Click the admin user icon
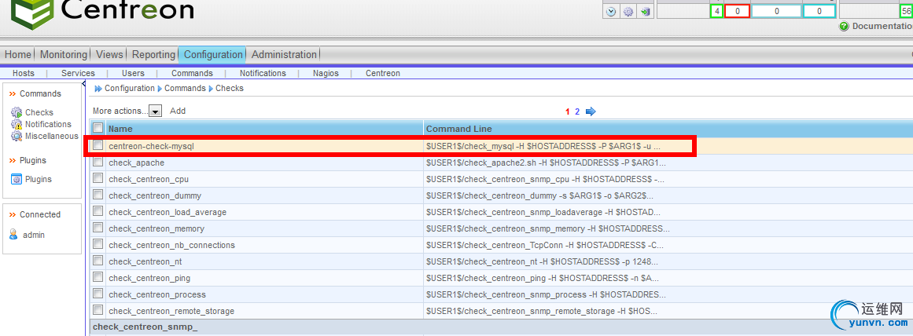The image size is (913, 336). 14,234
